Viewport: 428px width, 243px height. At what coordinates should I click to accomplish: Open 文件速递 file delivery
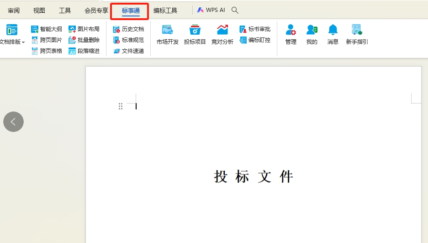(x=128, y=51)
